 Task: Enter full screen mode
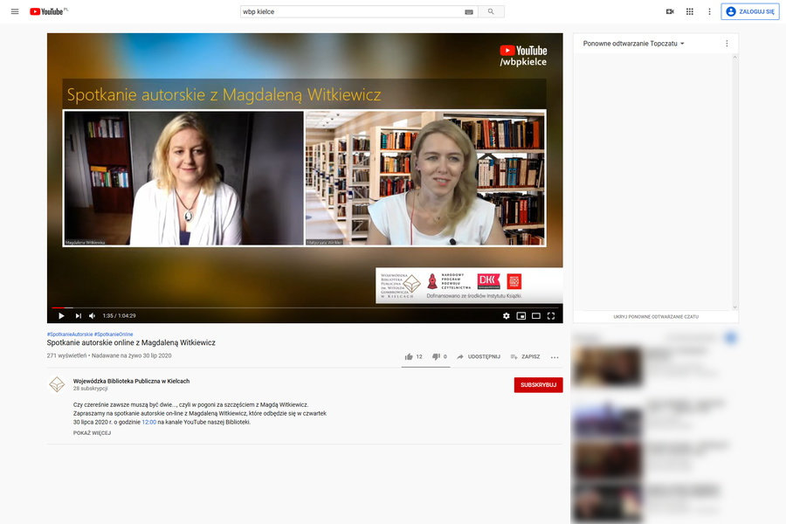551,315
